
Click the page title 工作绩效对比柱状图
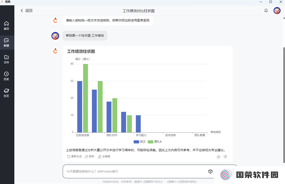(x=139, y=11)
